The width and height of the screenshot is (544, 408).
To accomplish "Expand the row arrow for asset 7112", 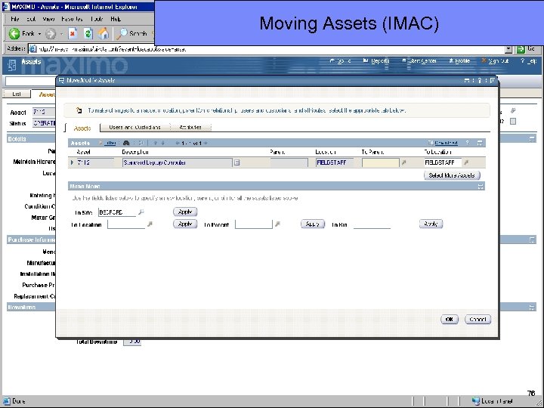I will tap(72, 162).
